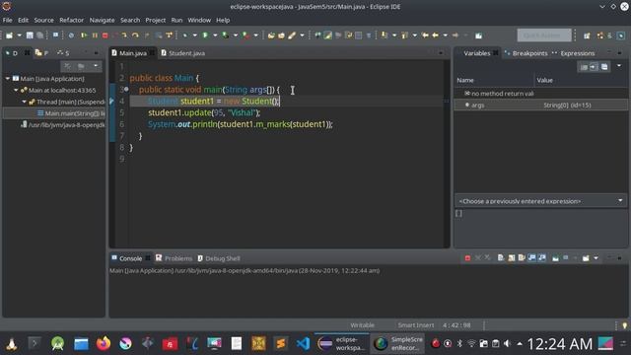631x355 pixels.
Task: Open the New file dropdown arrow
Action: coord(19,35)
